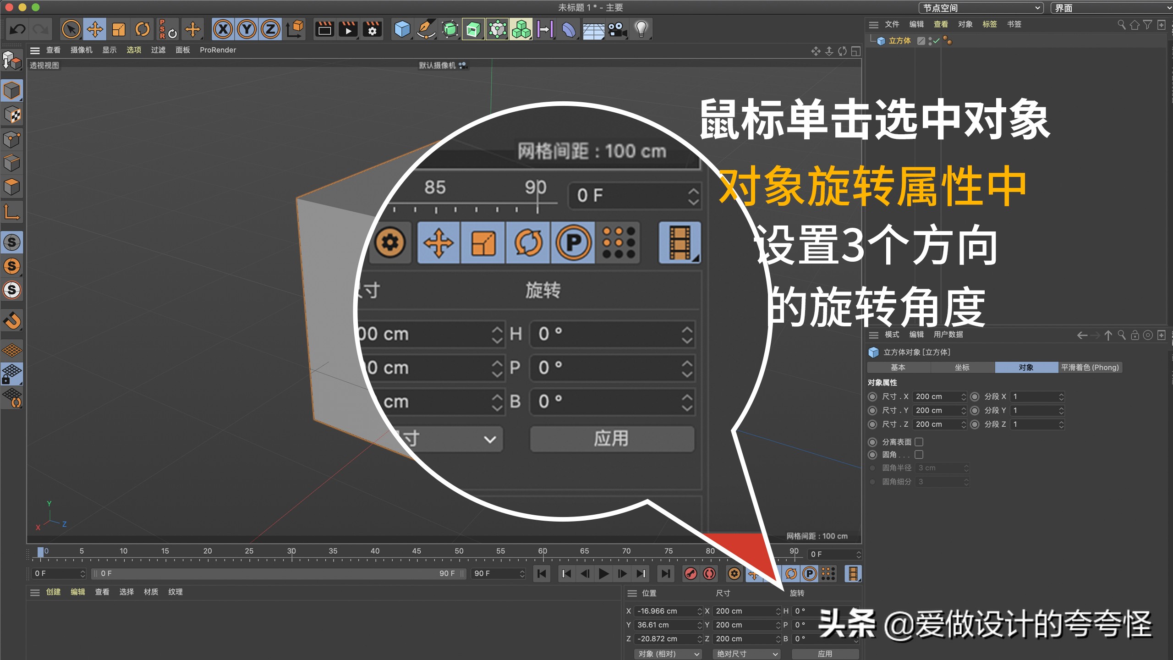This screenshot has width=1173, height=660.
Task: Enable the 分离表面 checkbox
Action: pyautogui.click(x=920, y=441)
